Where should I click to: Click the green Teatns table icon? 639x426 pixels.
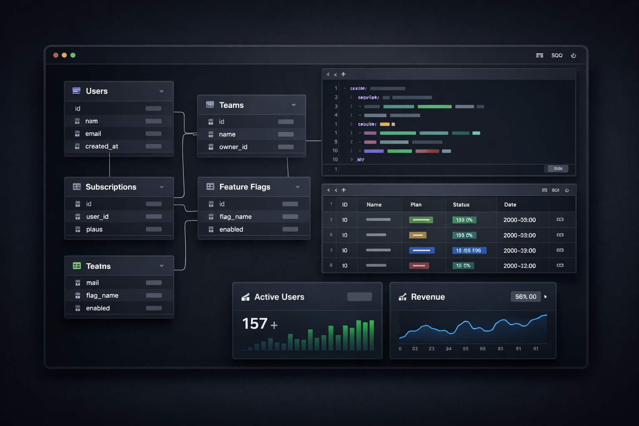pos(77,266)
